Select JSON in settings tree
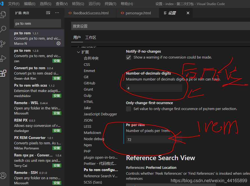The width and height of the screenshot is (250, 186). point(88,120)
